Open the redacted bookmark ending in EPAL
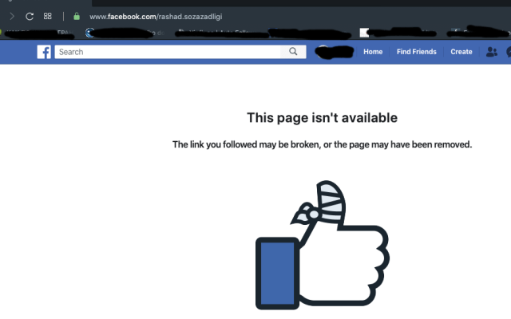 click(38, 33)
